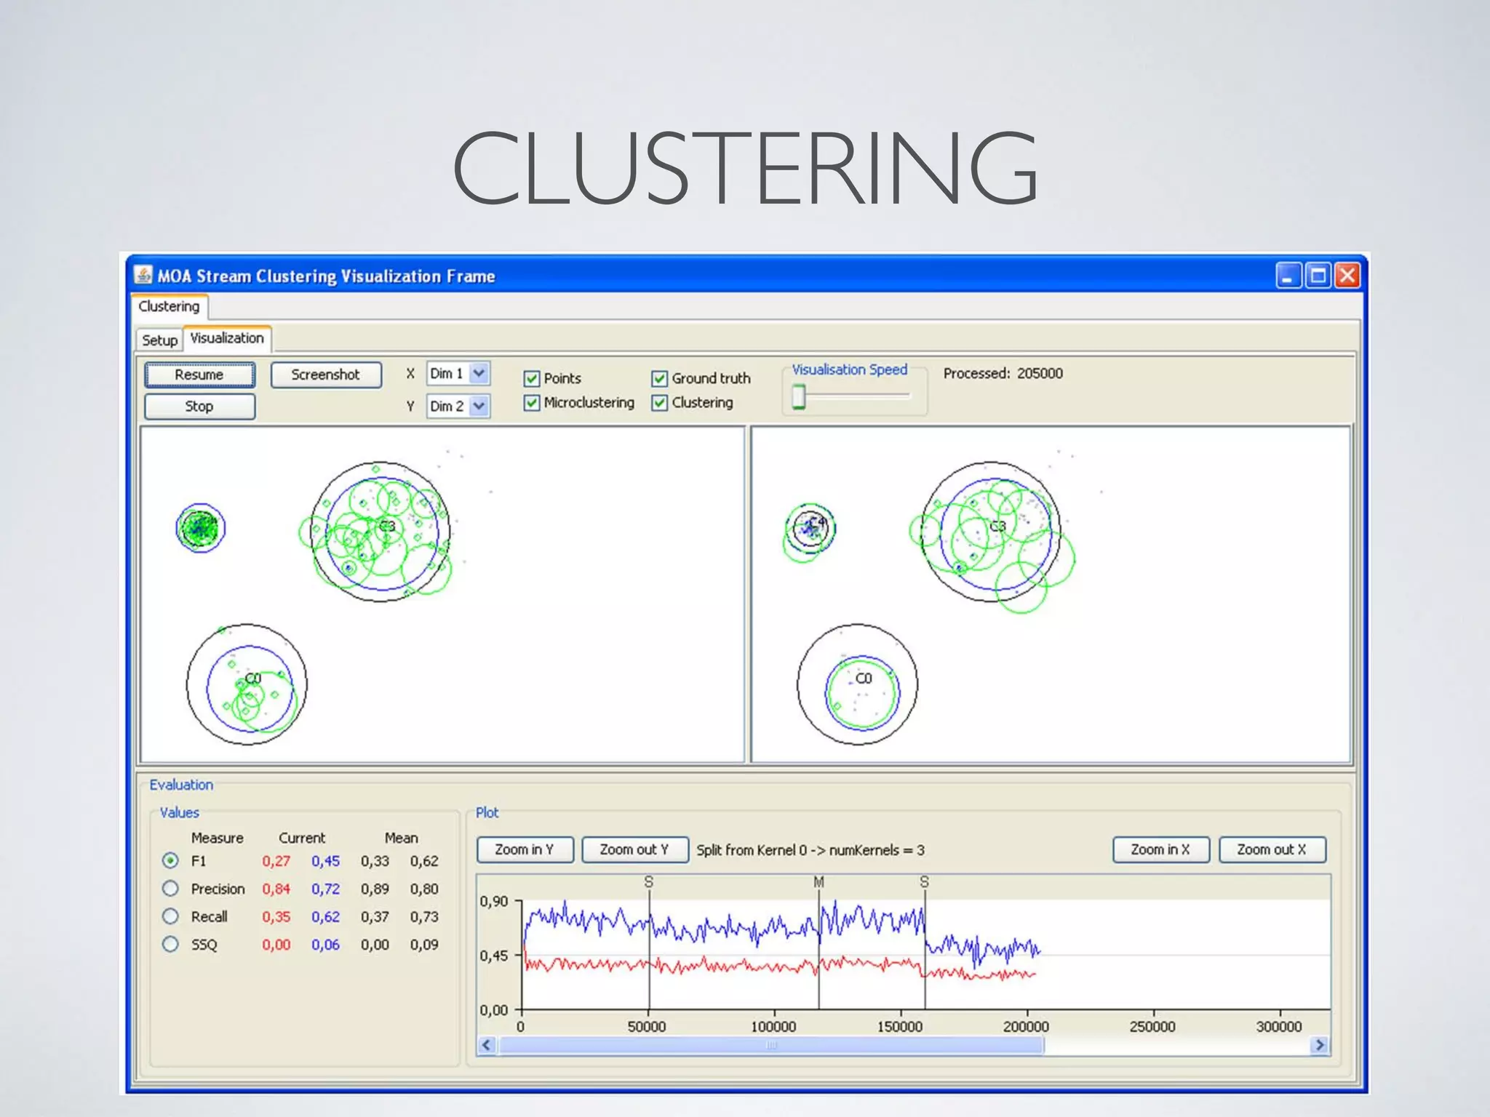The height and width of the screenshot is (1117, 1490).
Task: Click the Precision current value 0,84
Action: click(x=276, y=889)
